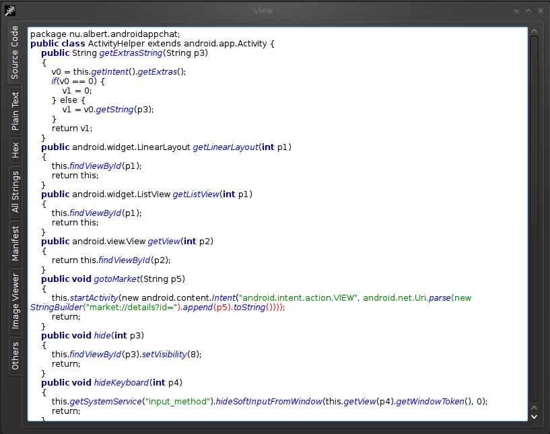
Task: Click the getExtrasString method name
Action: [x=131, y=53]
